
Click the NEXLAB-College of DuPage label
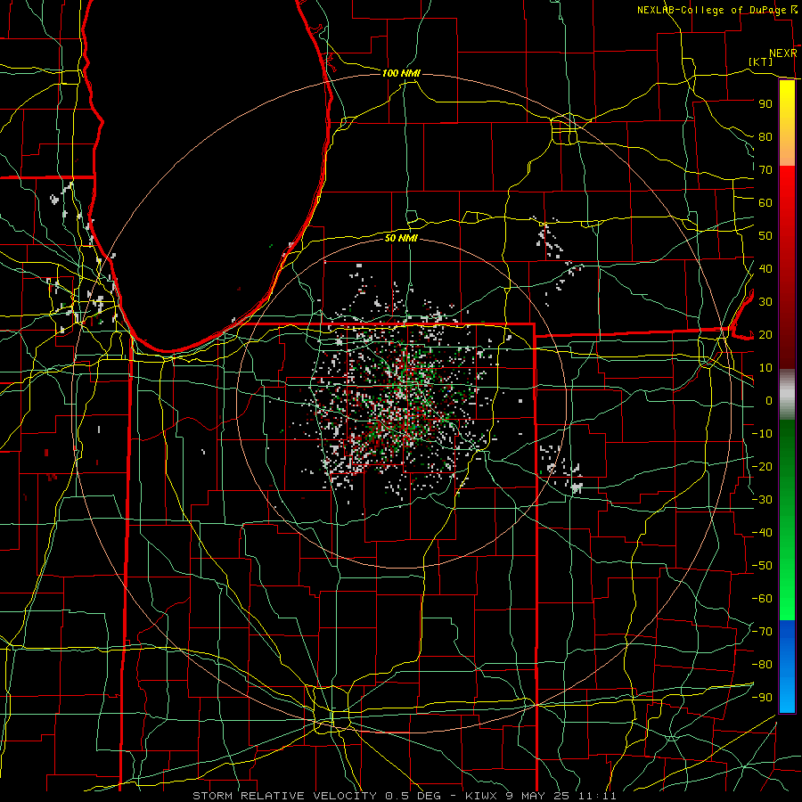point(714,10)
